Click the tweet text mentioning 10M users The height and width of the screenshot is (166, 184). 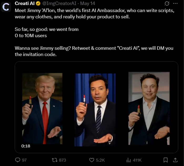coord(31,36)
